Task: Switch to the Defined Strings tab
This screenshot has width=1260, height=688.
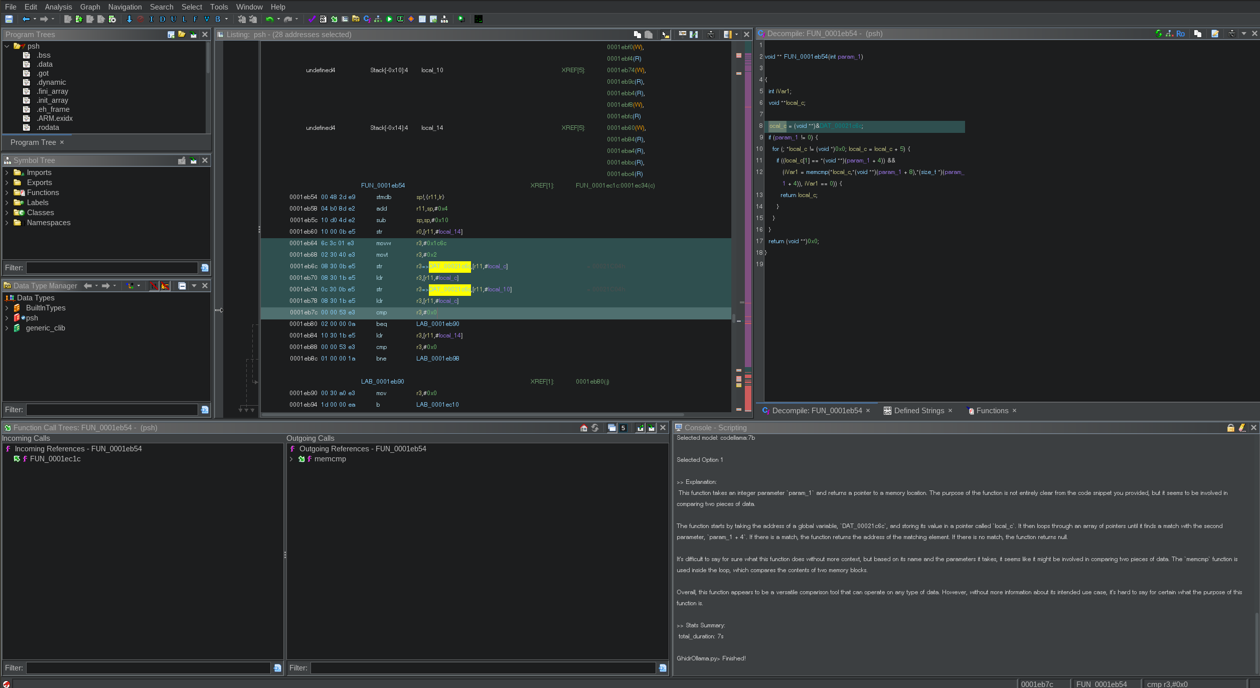Action: coord(918,411)
